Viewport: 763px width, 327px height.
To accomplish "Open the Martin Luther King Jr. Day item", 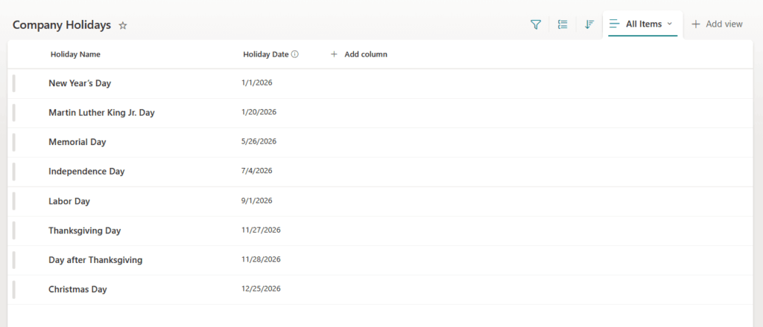I will click(101, 112).
